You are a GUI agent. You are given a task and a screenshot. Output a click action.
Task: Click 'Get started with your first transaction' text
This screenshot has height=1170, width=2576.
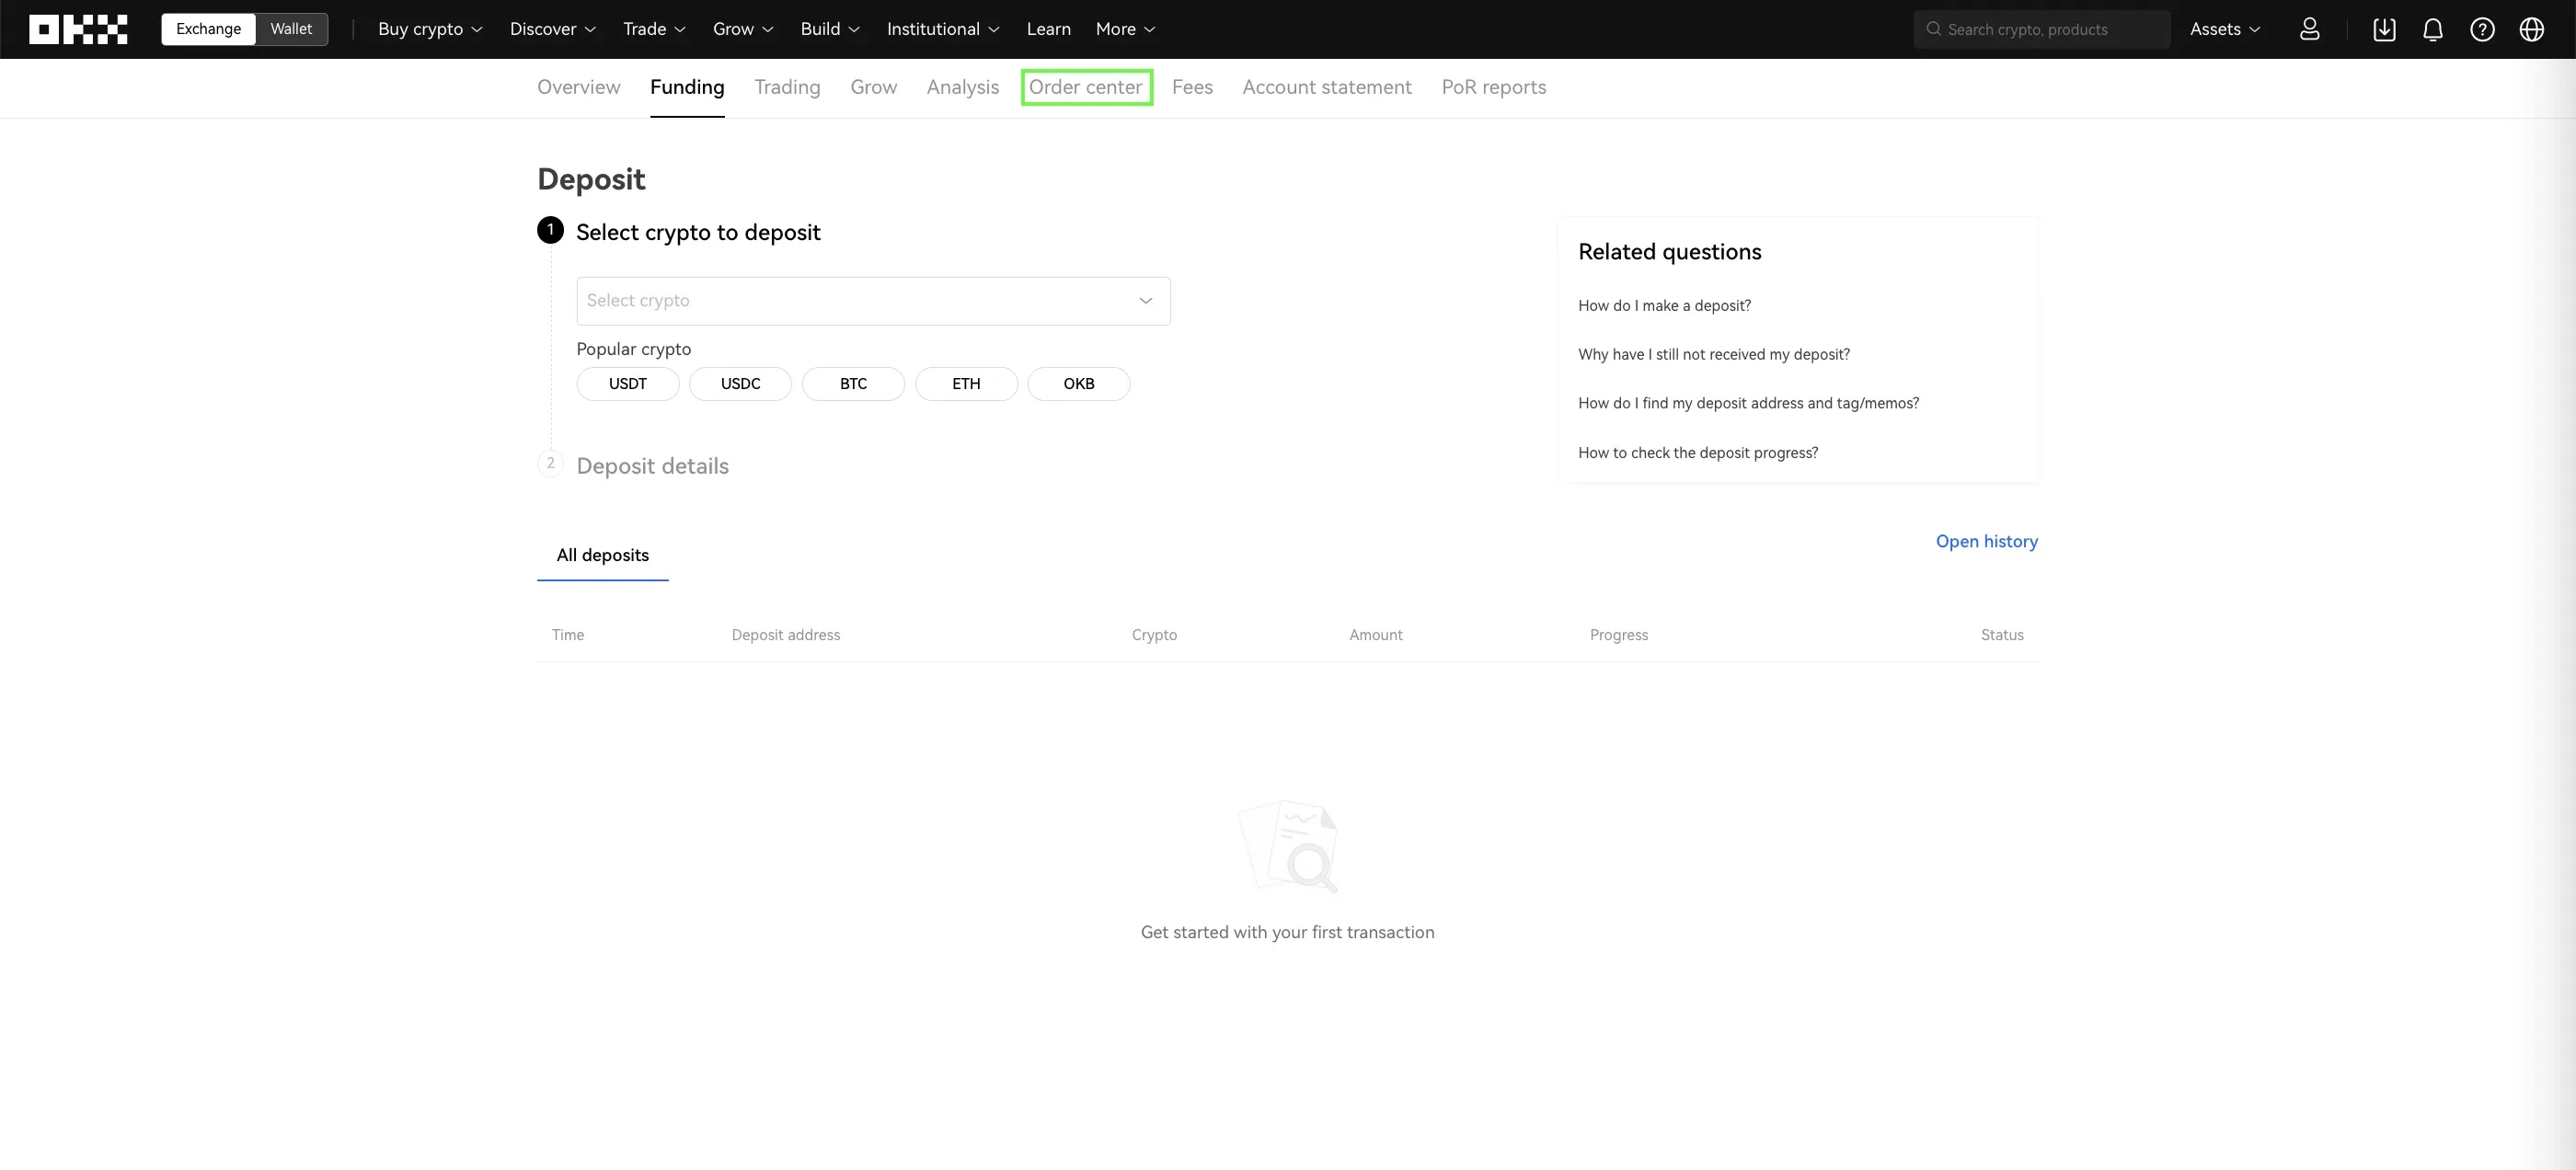pyautogui.click(x=1287, y=932)
